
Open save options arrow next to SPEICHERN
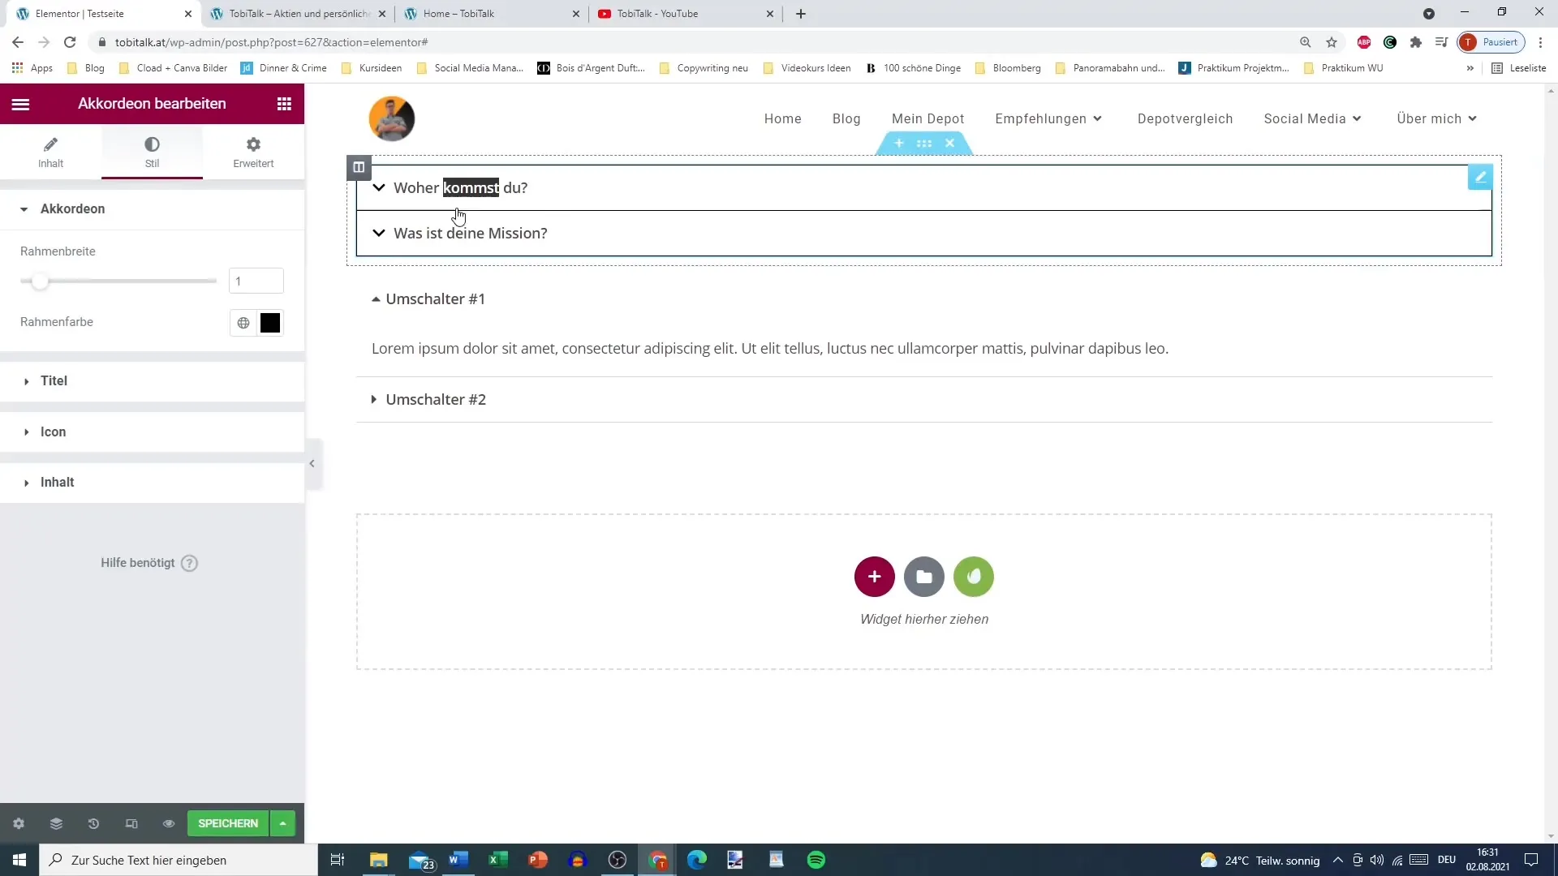coord(282,823)
